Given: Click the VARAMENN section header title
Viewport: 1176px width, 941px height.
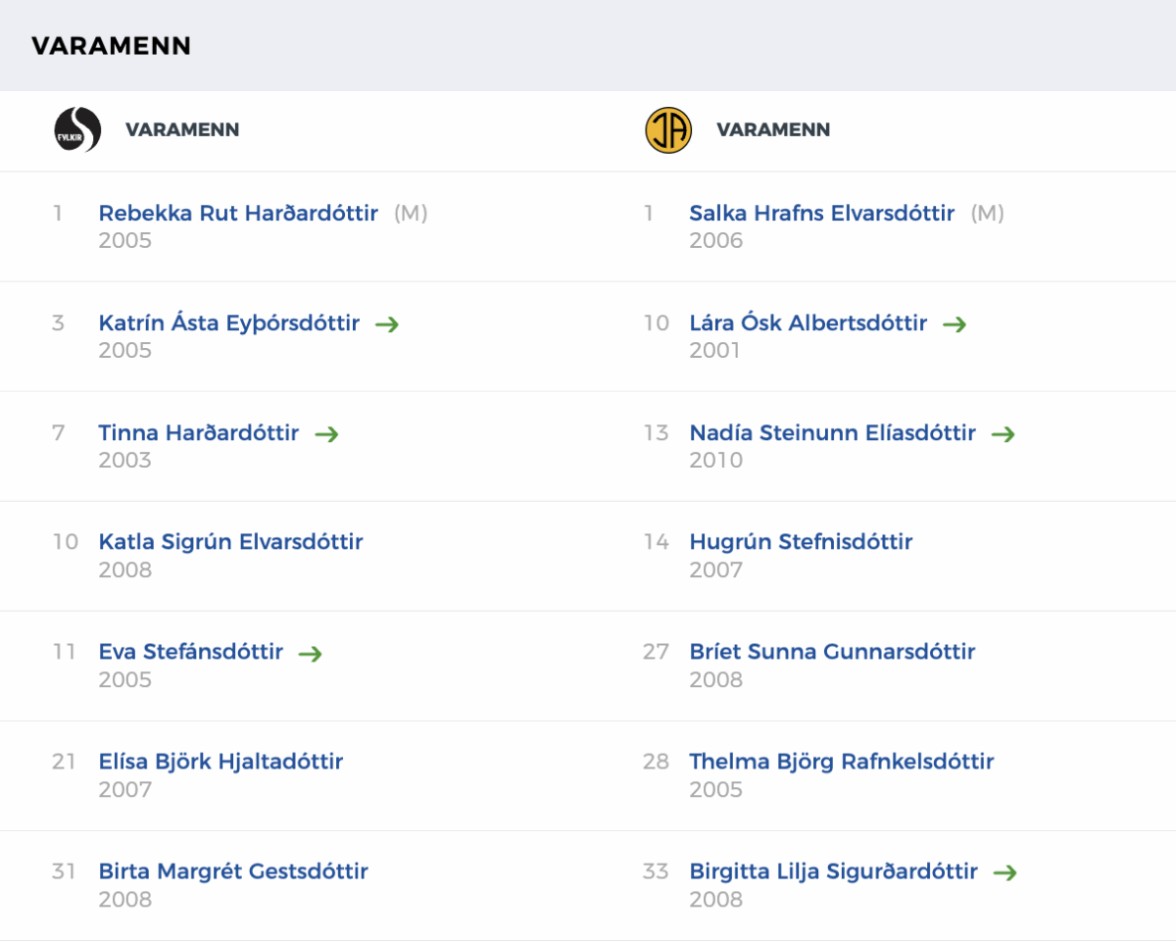Looking at the screenshot, I should tap(111, 46).
